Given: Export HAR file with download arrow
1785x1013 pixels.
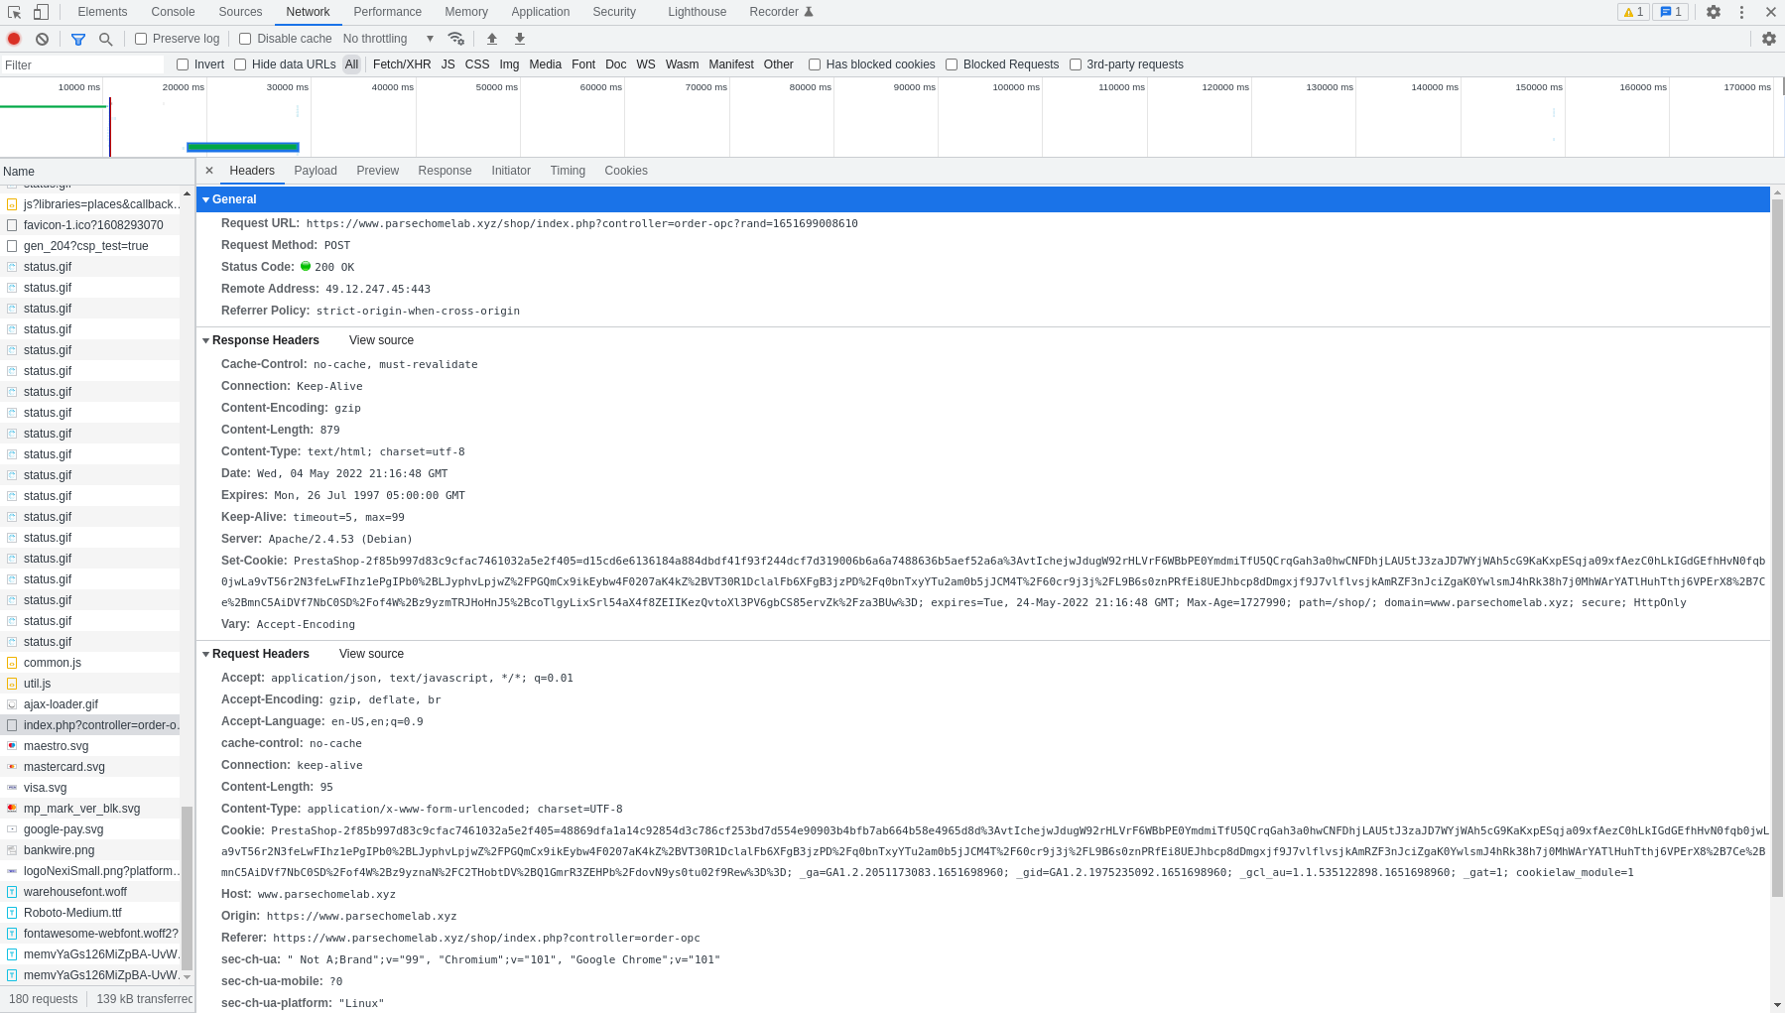Looking at the screenshot, I should (x=520, y=39).
